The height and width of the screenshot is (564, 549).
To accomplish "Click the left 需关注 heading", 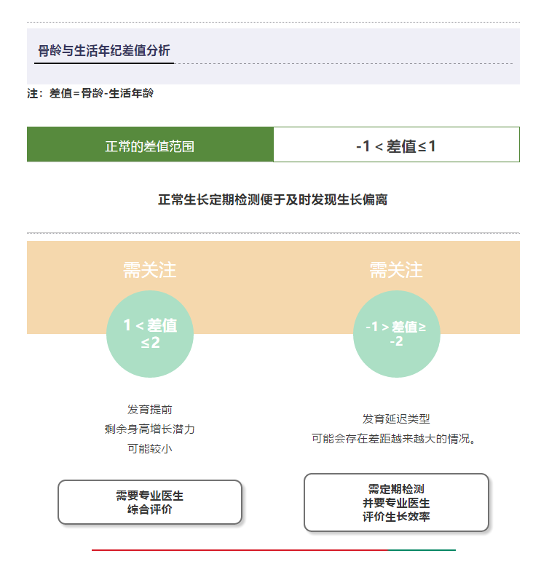I will (149, 270).
